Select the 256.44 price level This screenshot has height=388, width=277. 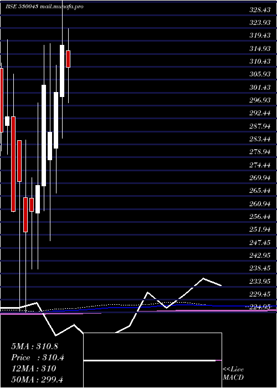pos(260,217)
